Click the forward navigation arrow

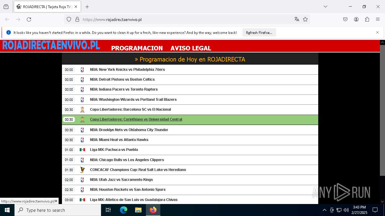18,19
